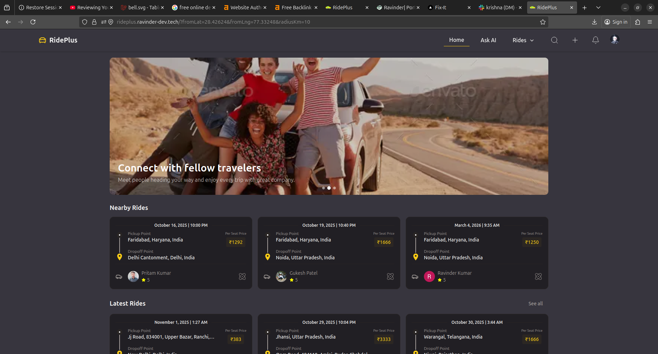Image resolution: width=658 pixels, height=354 pixels.
Task: Open the search icon in the navbar
Action: (x=554, y=40)
